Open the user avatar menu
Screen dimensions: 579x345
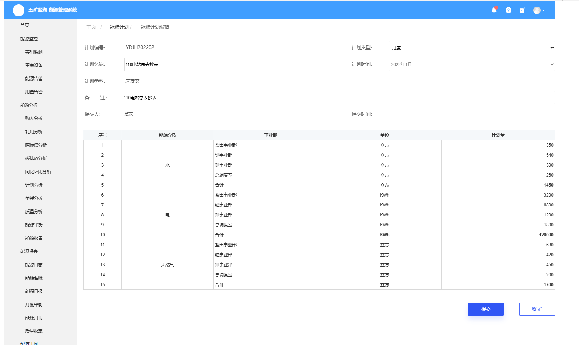coord(539,10)
